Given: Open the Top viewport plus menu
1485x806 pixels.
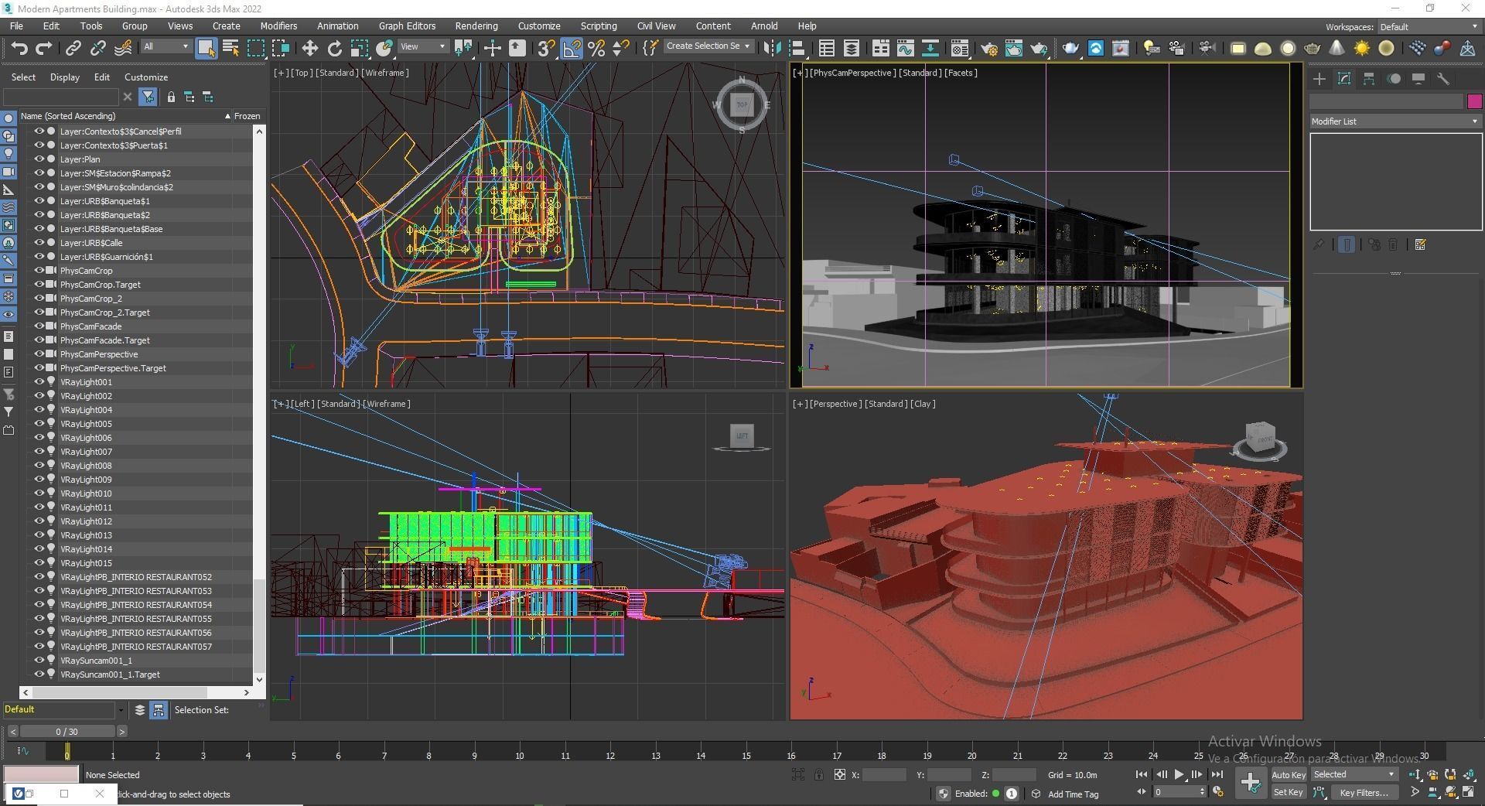Looking at the screenshot, I should pyautogui.click(x=282, y=73).
